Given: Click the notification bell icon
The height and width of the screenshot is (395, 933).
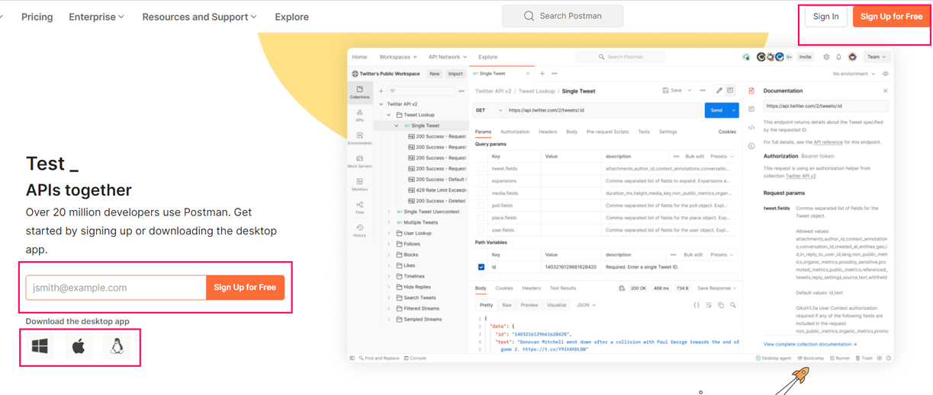Looking at the screenshot, I should tap(838, 57).
